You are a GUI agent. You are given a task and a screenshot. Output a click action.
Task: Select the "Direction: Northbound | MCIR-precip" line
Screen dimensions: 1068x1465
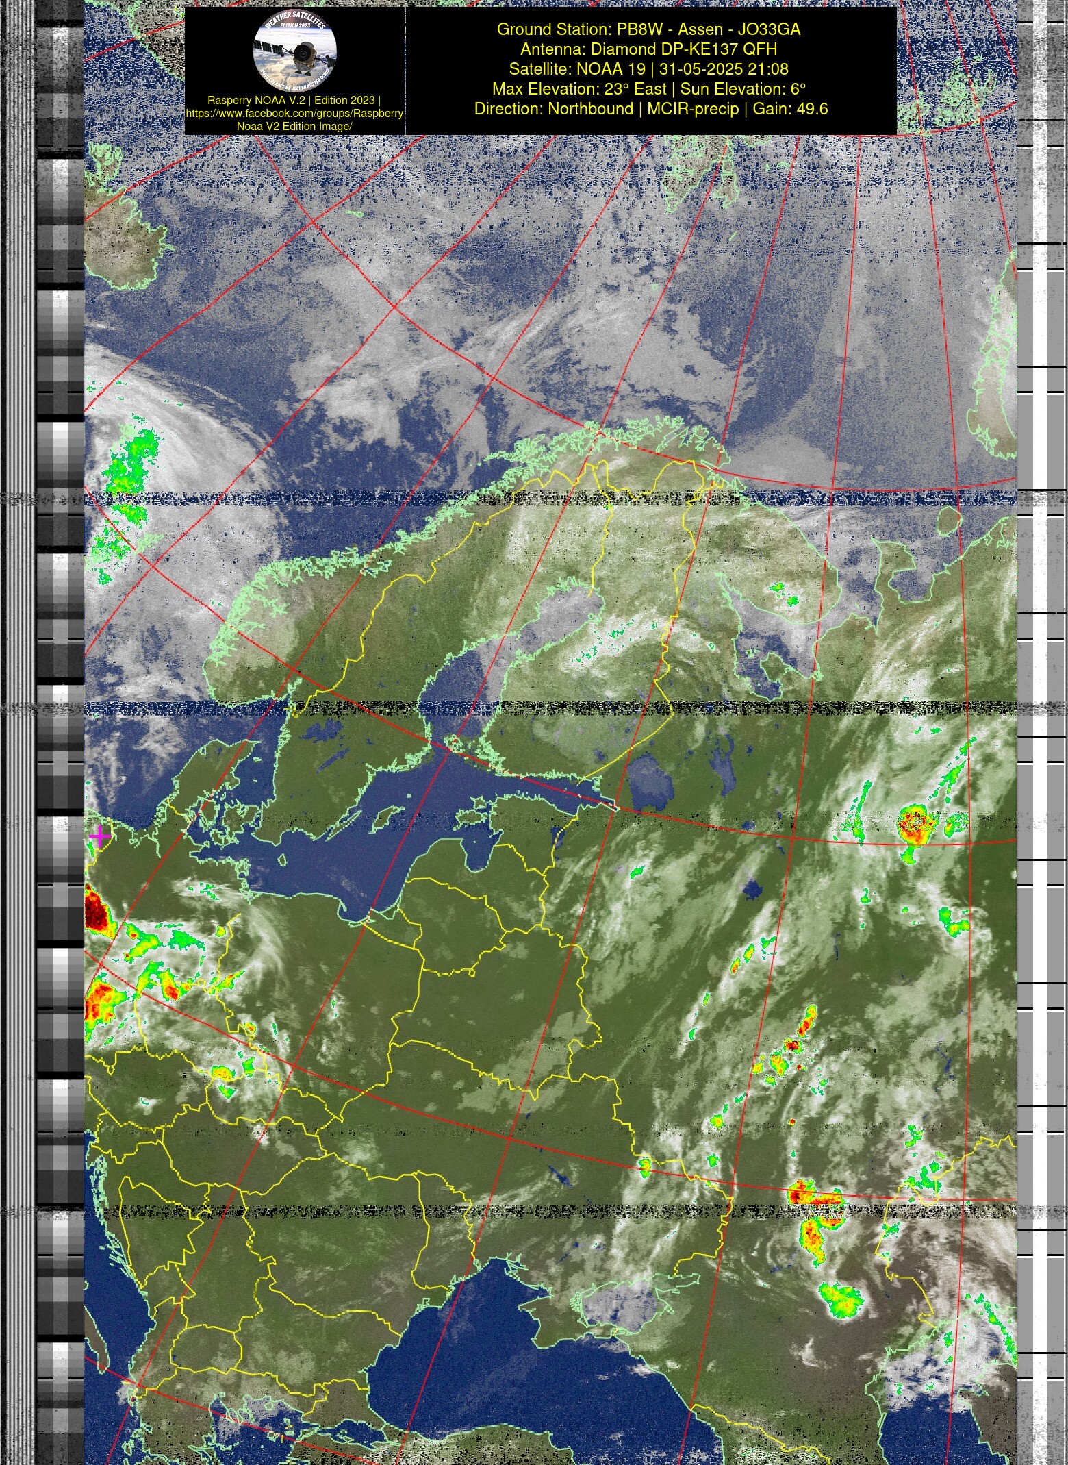[x=651, y=109]
